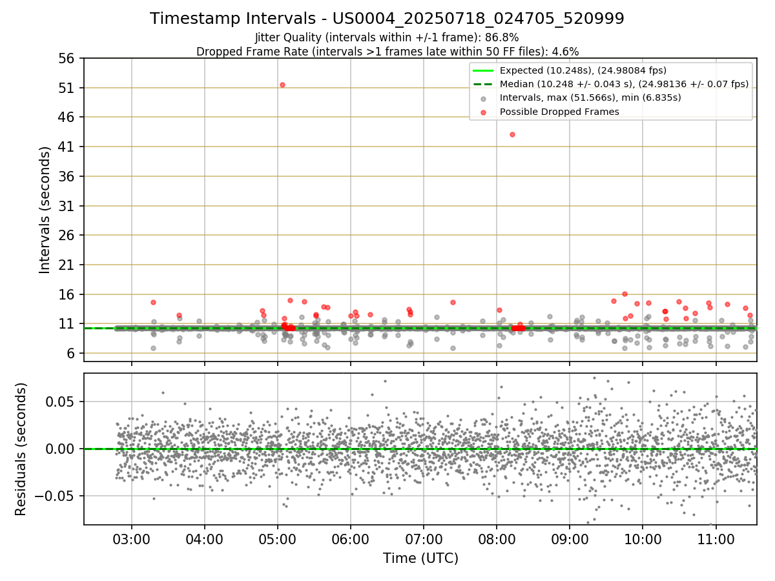Click the 07:00 x-axis tick label

point(424,540)
